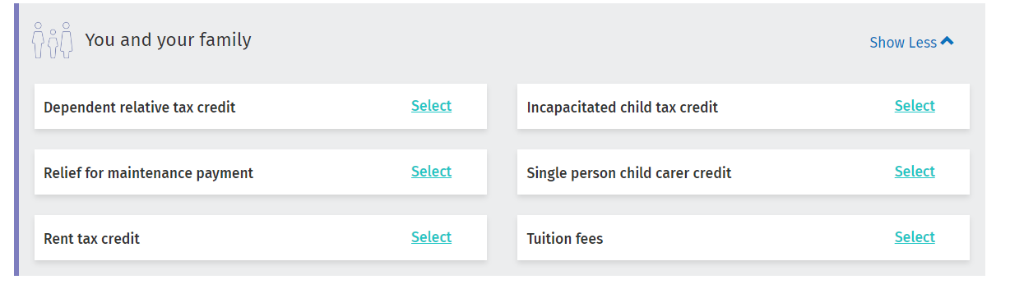
Task: Choose Select for Single person child carer credit
Action: tap(915, 172)
